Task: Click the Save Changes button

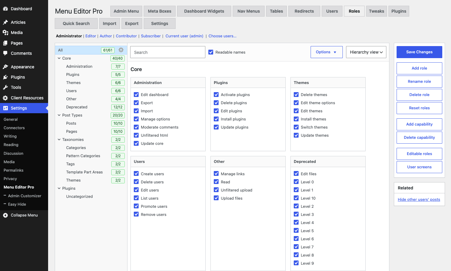Action: (x=419, y=52)
